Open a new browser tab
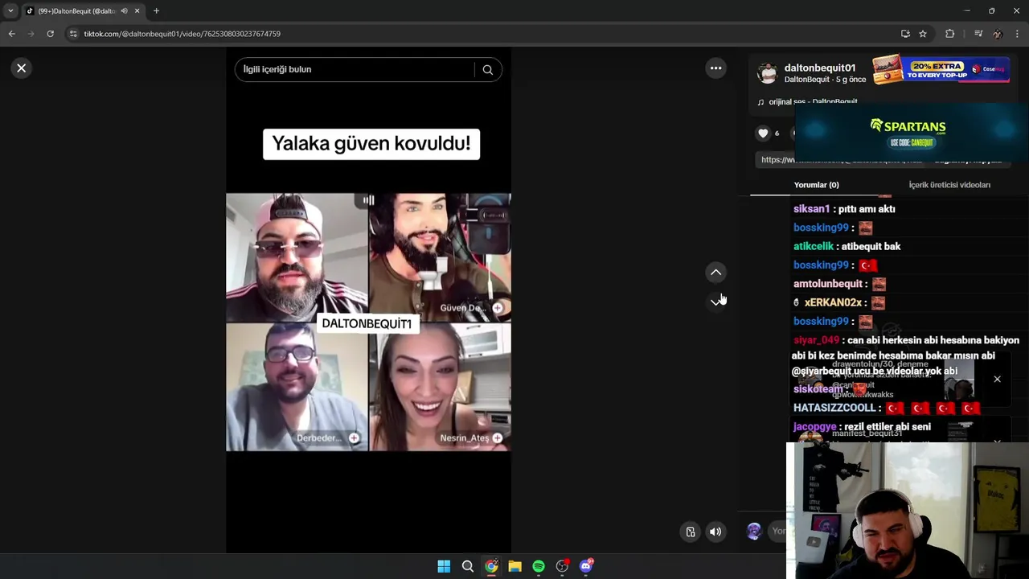 pyautogui.click(x=156, y=11)
